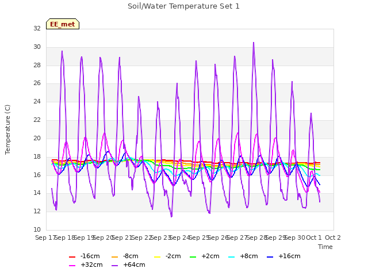Click the Oct 2 x-axis tick label
Image resolution: width=368 pixels, height=276 pixels.
(x=333, y=237)
